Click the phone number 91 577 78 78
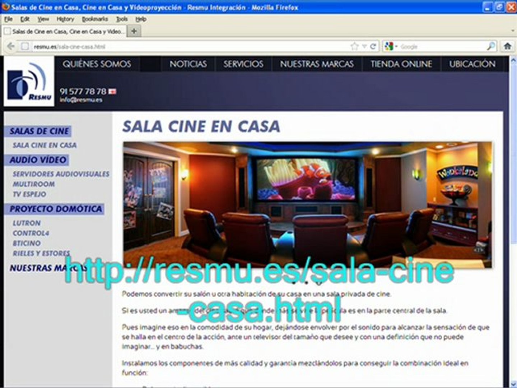517x388 pixels. [x=83, y=91]
